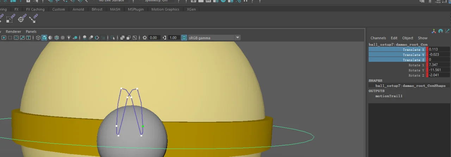The height and width of the screenshot is (157, 451).
Task: Turn on use all lights icon
Action: 69,38
